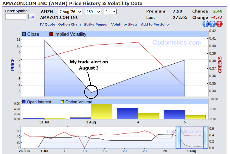Click the right handle of range selector
Image resolution: width=230 pixels, height=154 pixels.
[x=206, y=137]
